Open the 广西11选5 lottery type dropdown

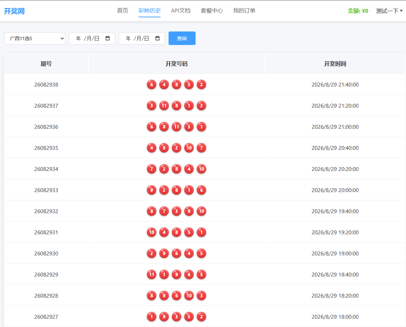(35, 38)
